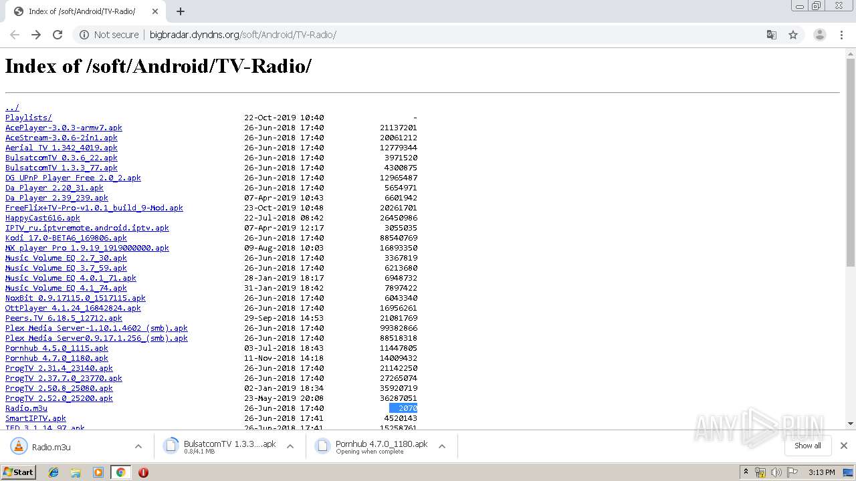Download Aerial_TV_1.342_4019.apk

(62, 148)
